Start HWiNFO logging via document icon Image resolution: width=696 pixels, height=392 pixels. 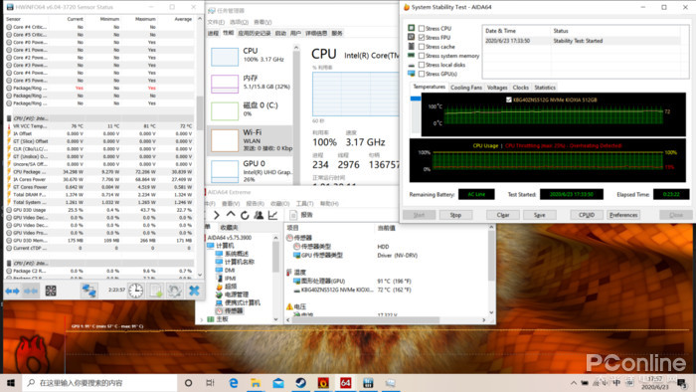point(156,291)
